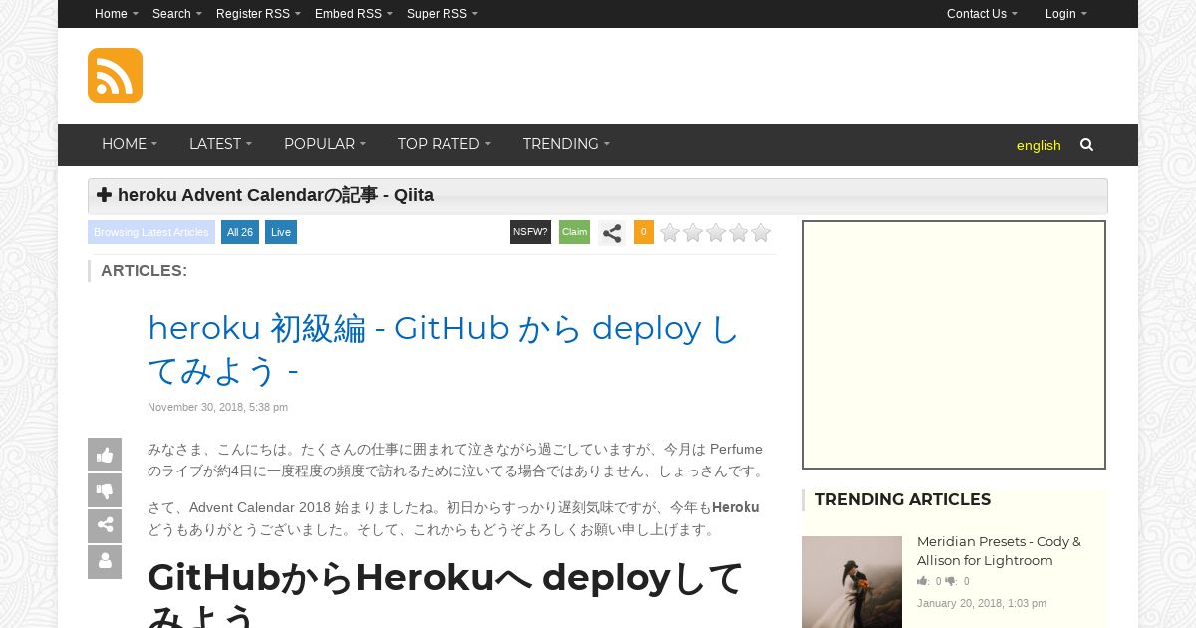Switch language via the english link
1196x628 pixels.
click(x=1039, y=145)
